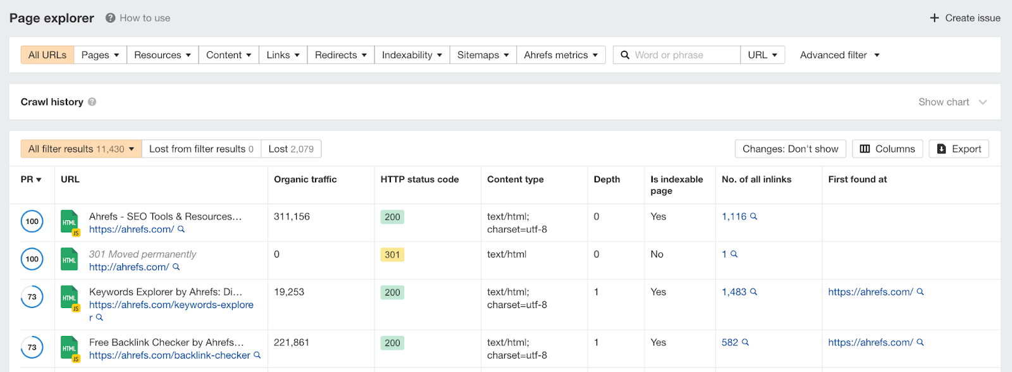
Task: Click the Organic traffic column header
Action: pyautogui.click(x=305, y=179)
